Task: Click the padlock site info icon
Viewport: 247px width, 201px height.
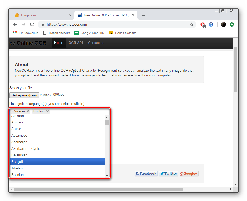Action: click(42, 24)
